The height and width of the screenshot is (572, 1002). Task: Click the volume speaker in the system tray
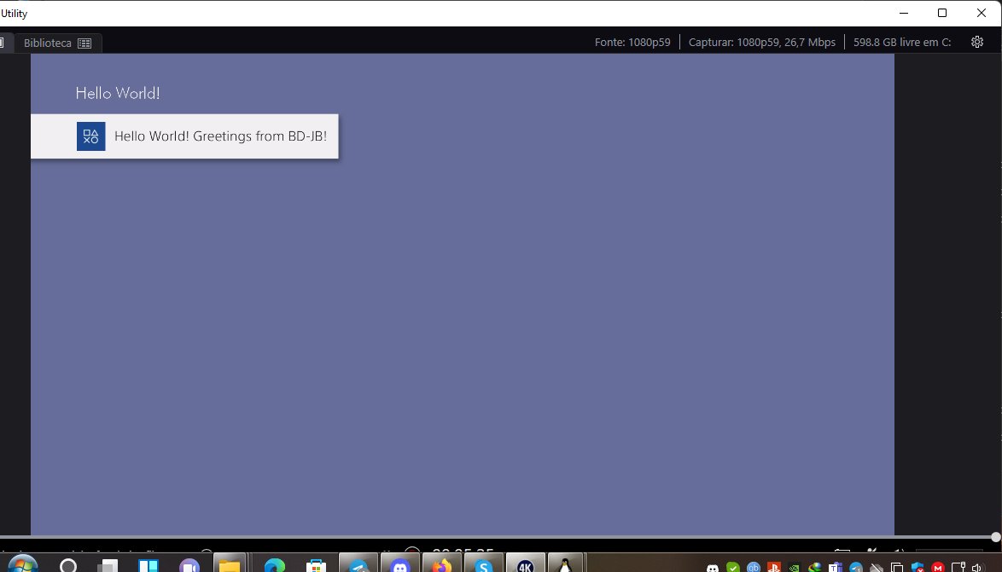point(980,563)
